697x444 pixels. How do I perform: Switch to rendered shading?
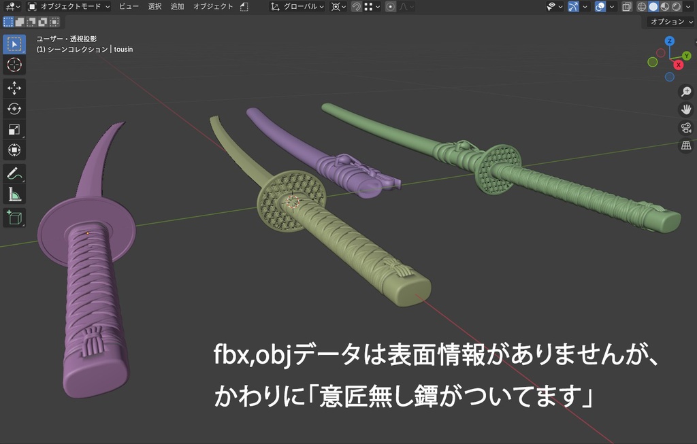point(676,7)
